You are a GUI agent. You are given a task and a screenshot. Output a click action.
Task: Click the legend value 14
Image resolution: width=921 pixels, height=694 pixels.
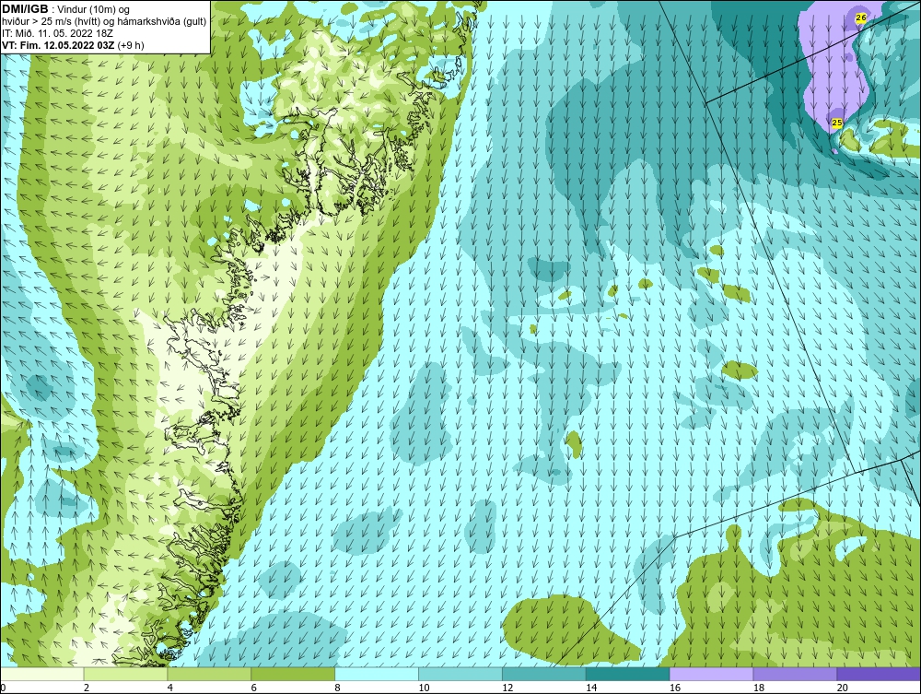click(591, 688)
